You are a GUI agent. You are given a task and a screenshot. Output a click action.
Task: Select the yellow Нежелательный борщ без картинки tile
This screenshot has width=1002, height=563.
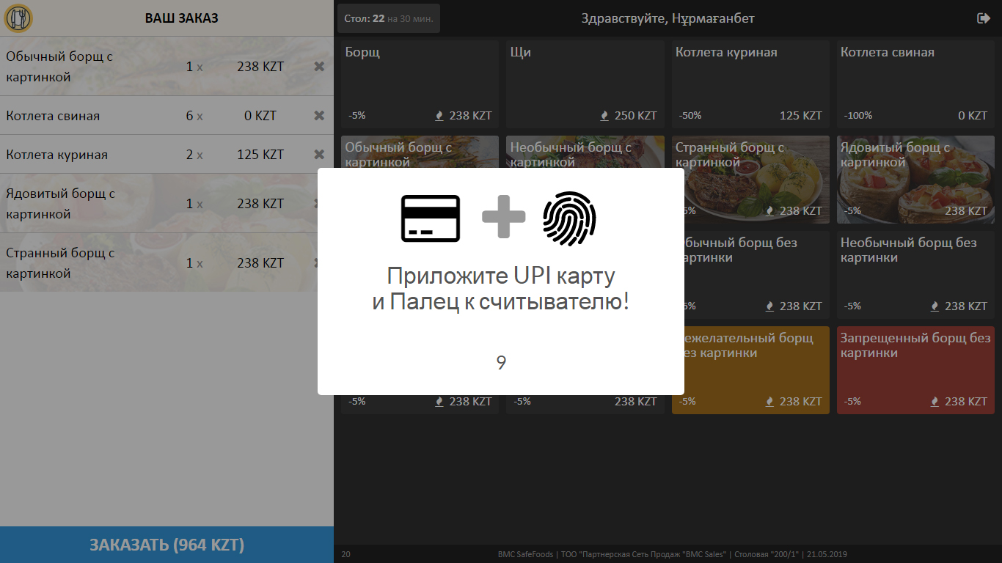[750, 370]
